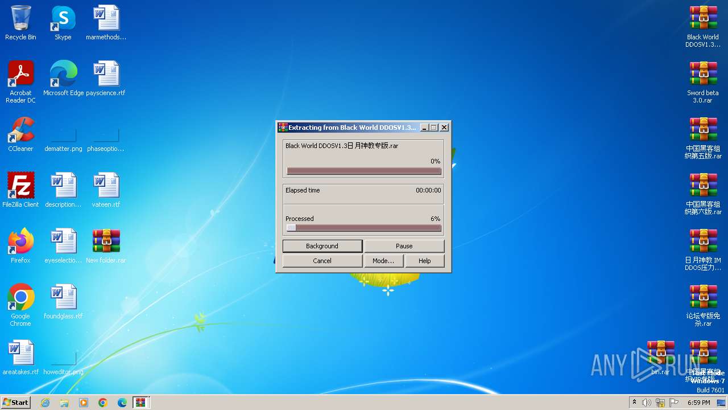Select the areatakes.rtf file icon
The height and width of the screenshot is (410, 728).
[x=20, y=358]
